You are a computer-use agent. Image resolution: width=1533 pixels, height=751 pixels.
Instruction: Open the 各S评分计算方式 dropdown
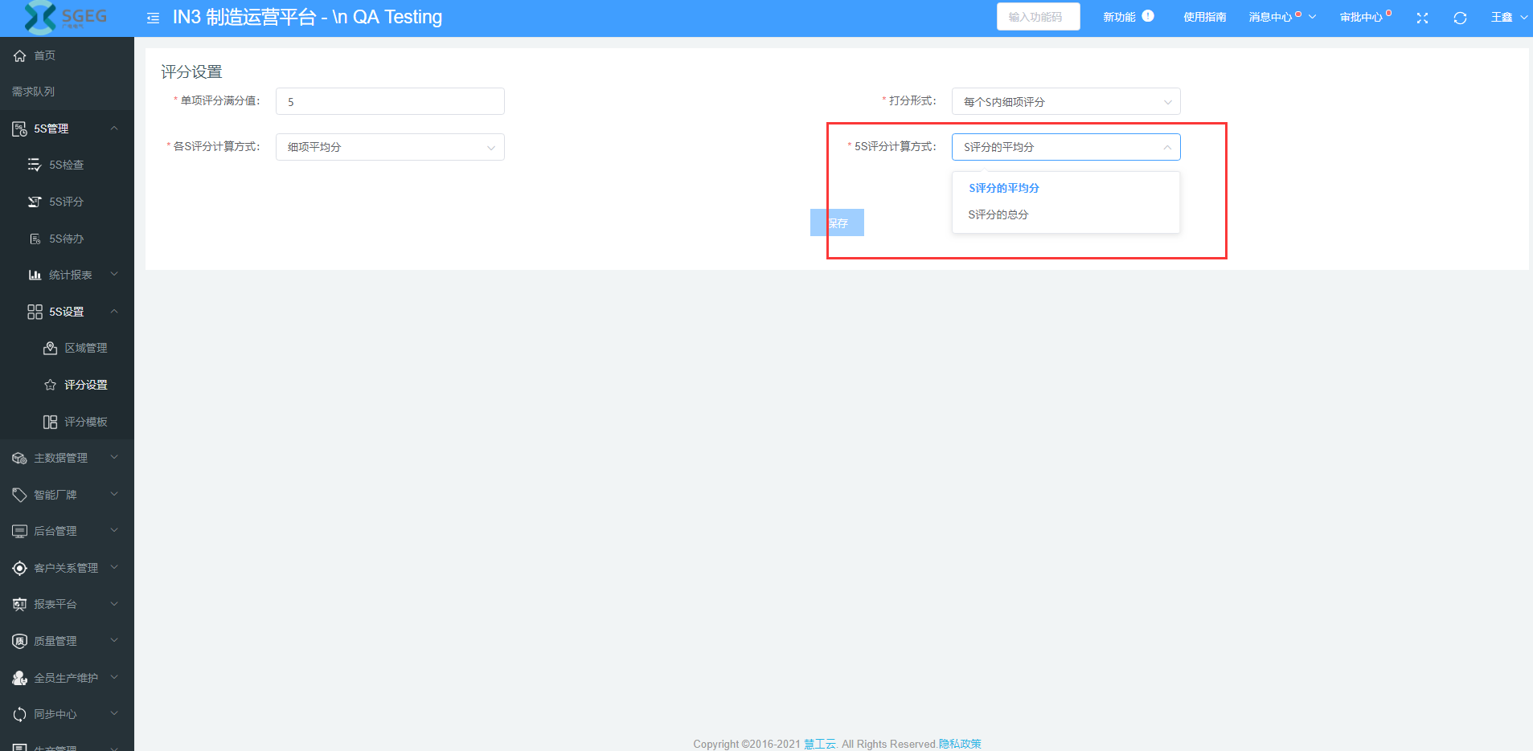click(390, 147)
